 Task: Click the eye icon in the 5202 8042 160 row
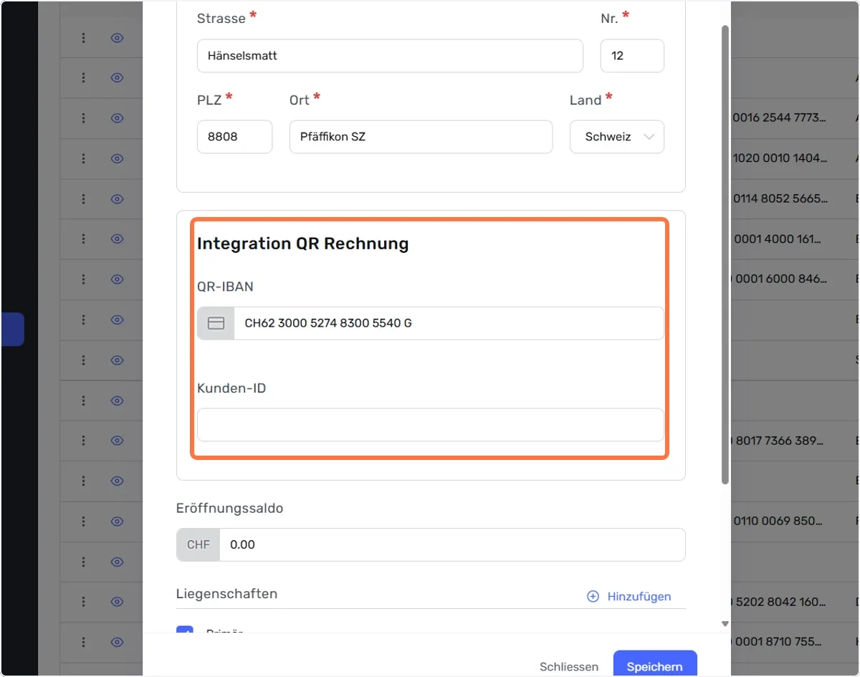(x=118, y=602)
